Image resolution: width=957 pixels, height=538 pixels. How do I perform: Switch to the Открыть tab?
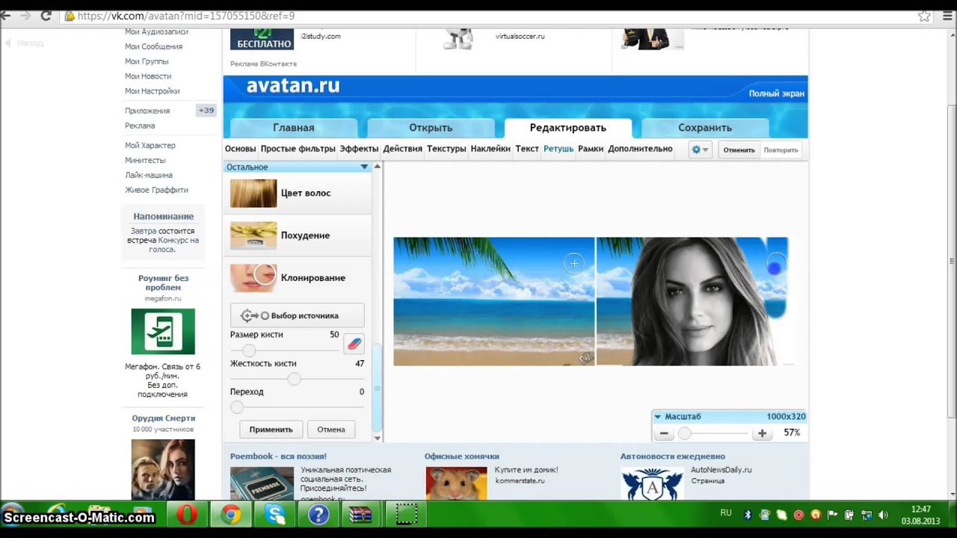tap(431, 128)
